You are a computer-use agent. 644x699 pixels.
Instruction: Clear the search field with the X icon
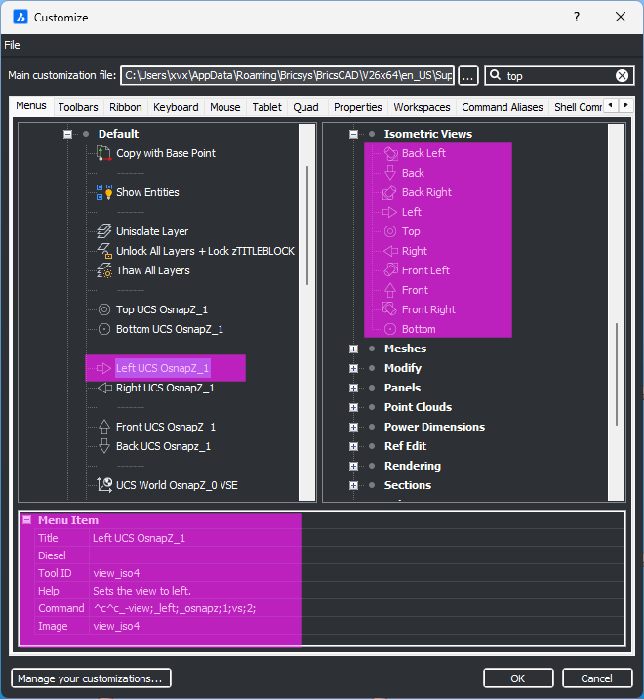click(x=622, y=76)
